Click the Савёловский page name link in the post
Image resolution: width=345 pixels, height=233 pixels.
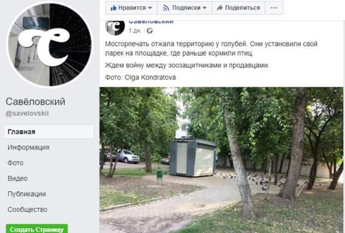tap(151, 22)
